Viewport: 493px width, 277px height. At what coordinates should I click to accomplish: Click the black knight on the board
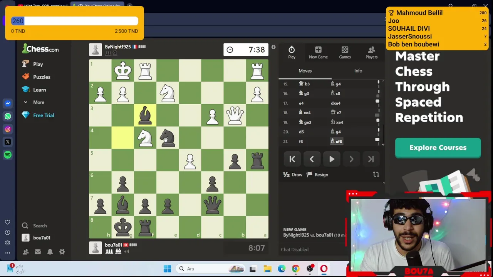168,137
